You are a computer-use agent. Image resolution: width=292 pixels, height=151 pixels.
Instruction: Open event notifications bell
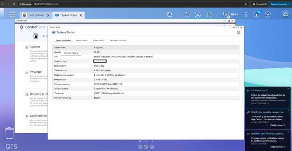[x=209, y=15]
